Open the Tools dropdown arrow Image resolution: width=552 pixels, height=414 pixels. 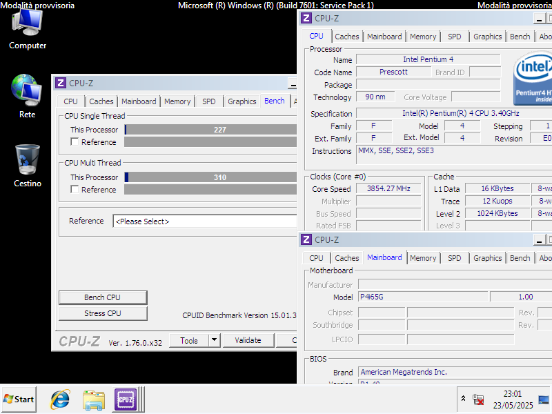pyautogui.click(x=215, y=340)
